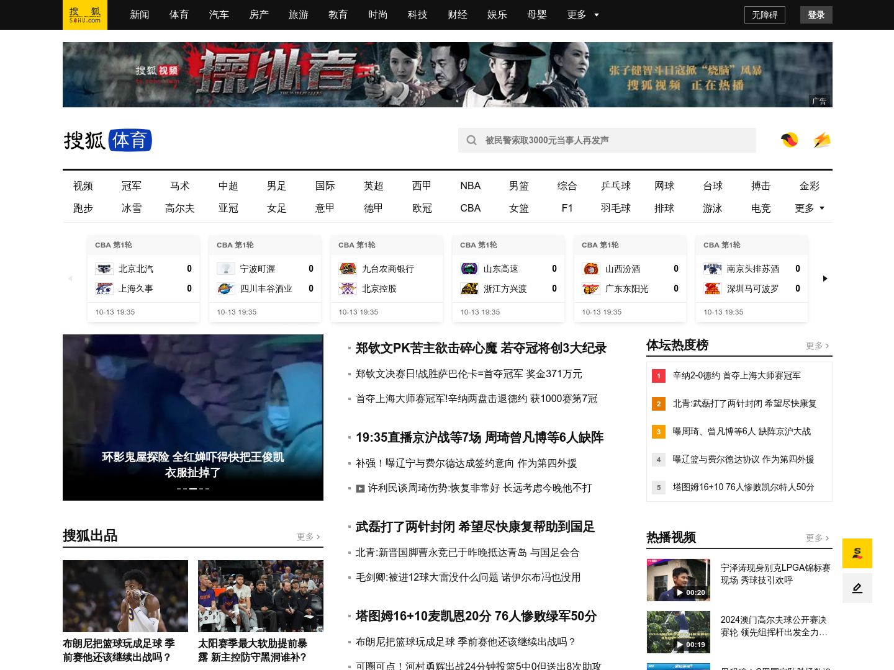The width and height of the screenshot is (894, 670).
Task: Open the 环影鬼屋探险 carousel image
Action: tap(193, 418)
